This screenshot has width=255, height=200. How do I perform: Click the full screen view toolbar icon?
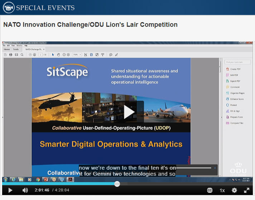coord(97,55)
